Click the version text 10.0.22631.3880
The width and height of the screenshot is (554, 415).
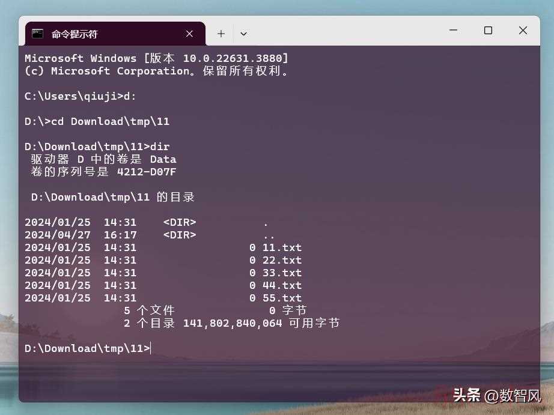(232, 58)
